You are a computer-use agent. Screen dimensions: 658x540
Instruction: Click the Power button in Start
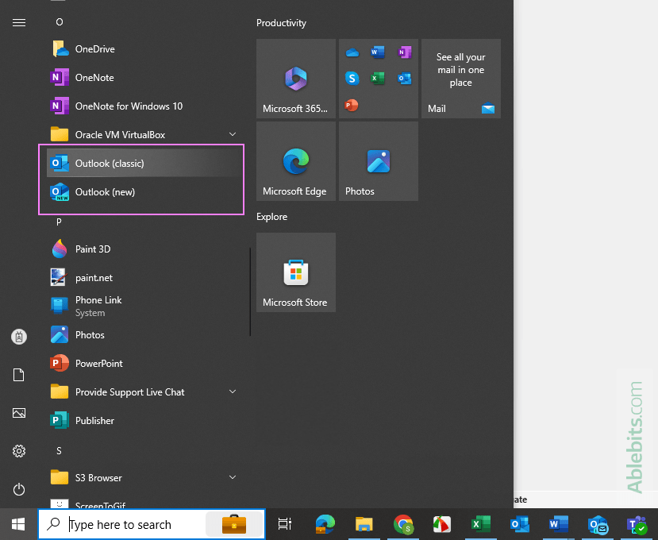(x=19, y=489)
